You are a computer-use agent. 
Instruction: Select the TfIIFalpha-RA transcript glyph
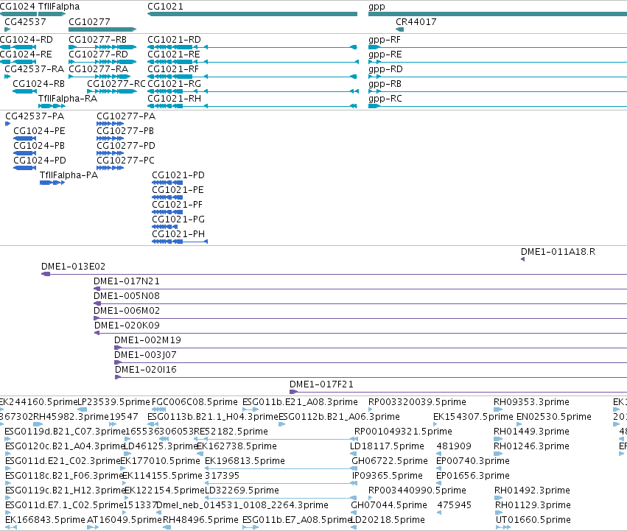[52, 106]
